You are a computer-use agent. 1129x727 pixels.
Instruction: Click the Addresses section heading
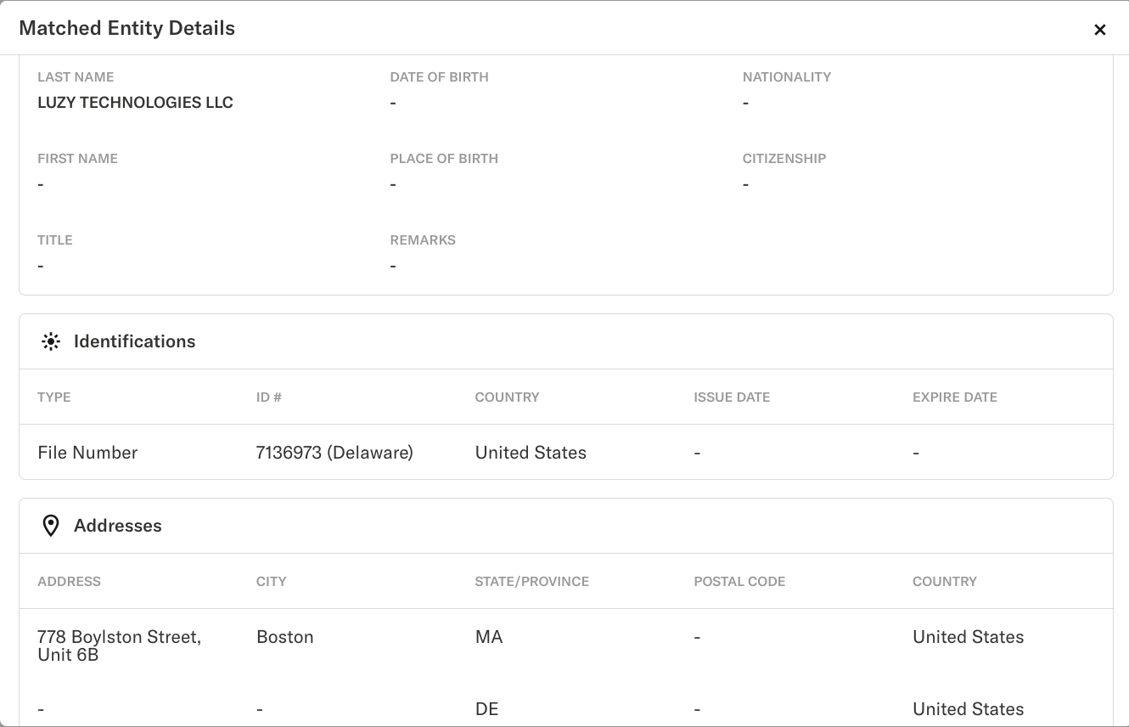[x=117, y=526]
